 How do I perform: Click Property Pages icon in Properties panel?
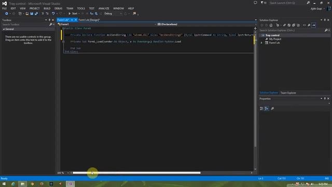[x=272, y=109]
